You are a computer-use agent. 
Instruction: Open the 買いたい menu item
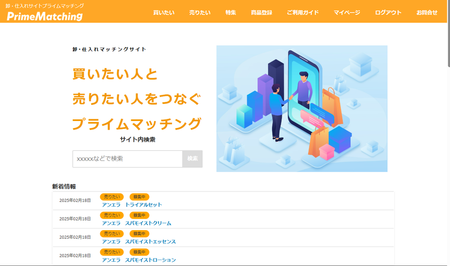[163, 13]
